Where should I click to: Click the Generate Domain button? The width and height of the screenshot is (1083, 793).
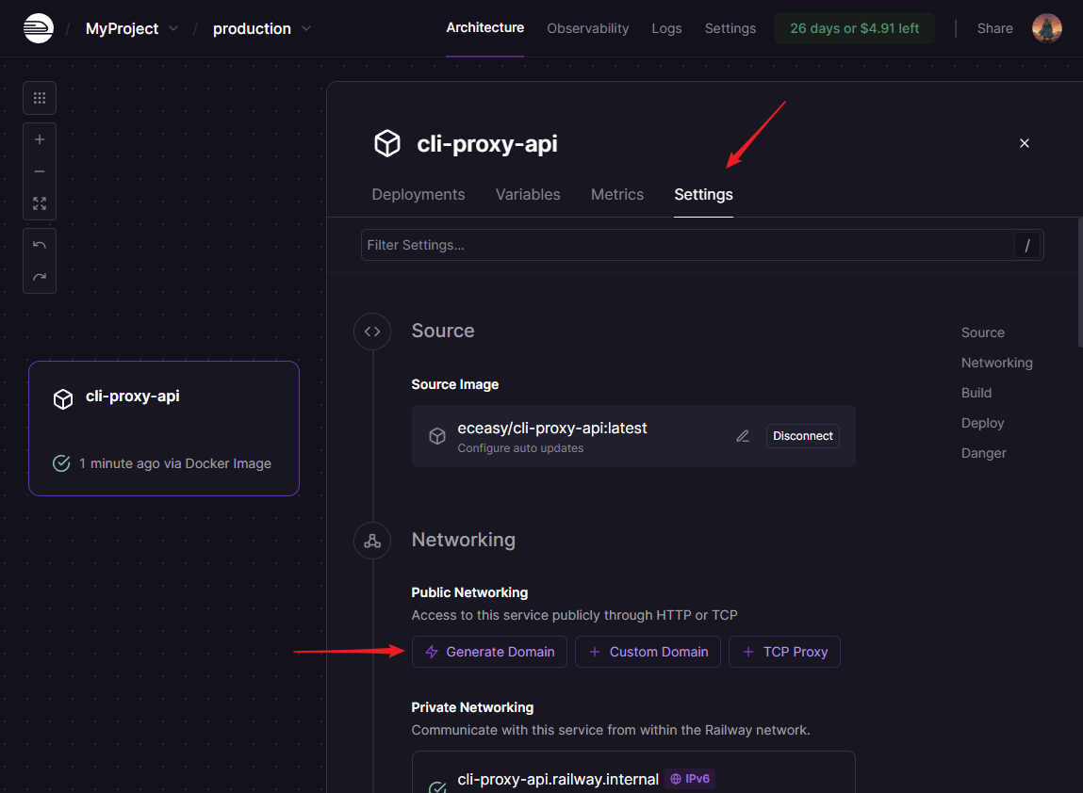[489, 652]
